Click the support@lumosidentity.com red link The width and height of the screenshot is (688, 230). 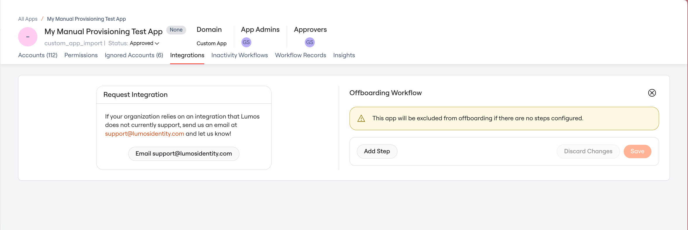145,134
